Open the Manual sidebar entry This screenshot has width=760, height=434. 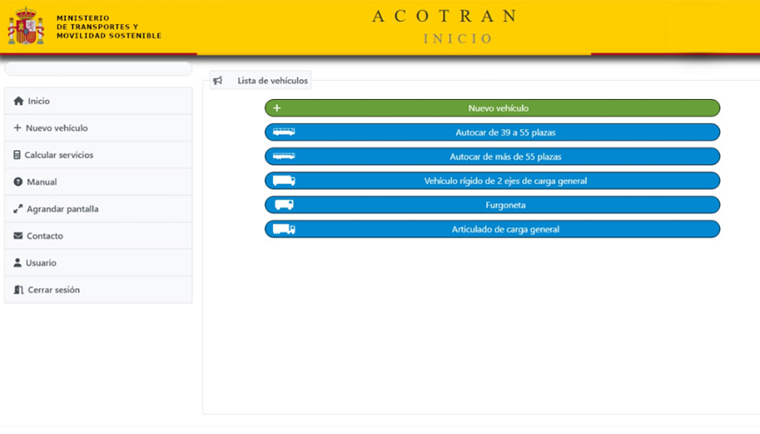(x=42, y=182)
